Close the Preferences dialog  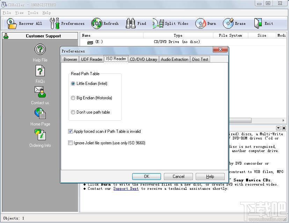click(x=220, y=49)
